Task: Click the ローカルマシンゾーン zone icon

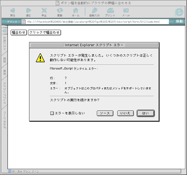Action: 10,171
